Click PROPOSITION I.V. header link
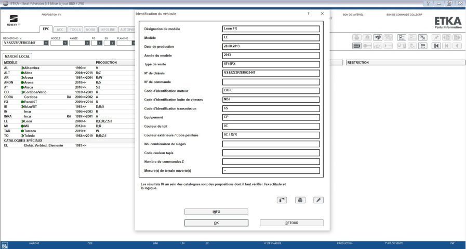Screen dimensions: 466x249 click(x=51, y=15)
